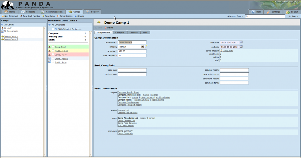Click the New Staff Member icon
Viewport: 301px width, 158px height.
[21, 16]
